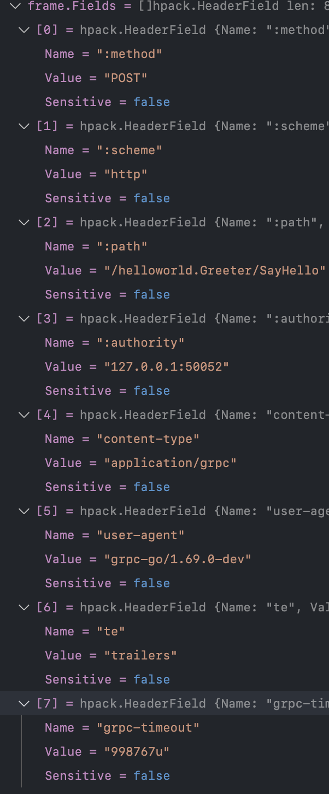The image size is (329, 794).
Task: Collapse the [2] :path header field
Action: (23, 222)
